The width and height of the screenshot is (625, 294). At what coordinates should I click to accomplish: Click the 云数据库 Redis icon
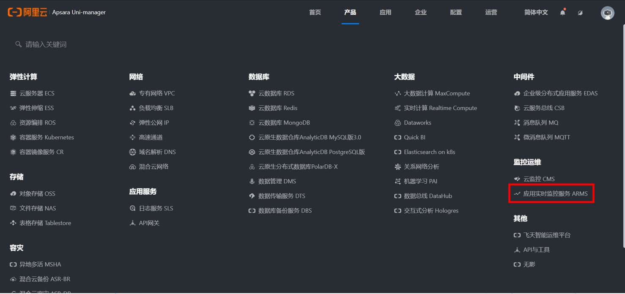click(252, 108)
